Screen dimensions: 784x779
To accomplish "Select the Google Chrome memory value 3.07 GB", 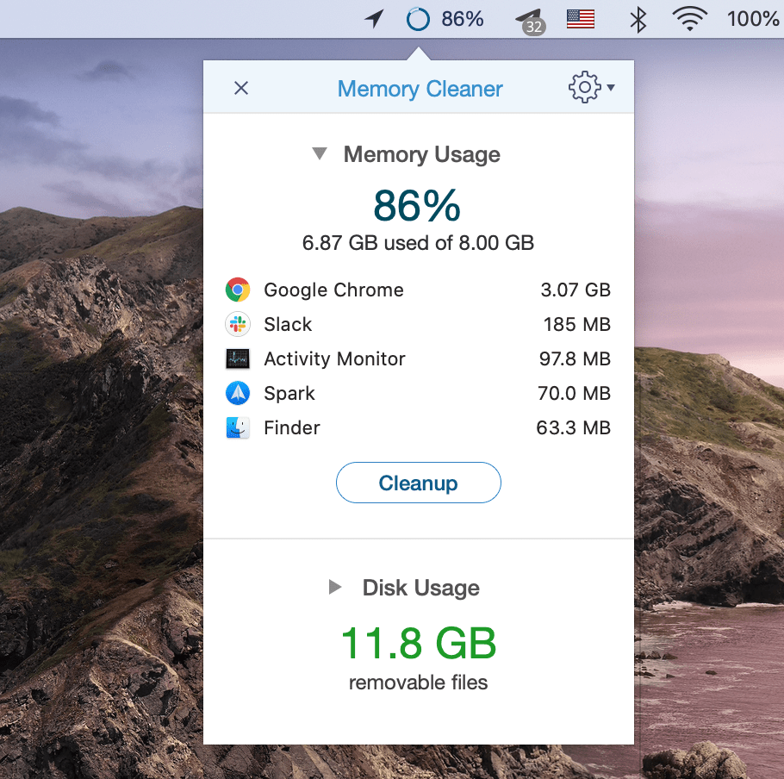I will pos(576,290).
